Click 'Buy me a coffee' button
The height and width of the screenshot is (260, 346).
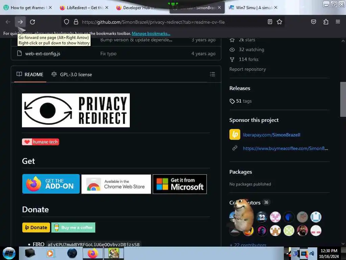click(x=73, y=227)
